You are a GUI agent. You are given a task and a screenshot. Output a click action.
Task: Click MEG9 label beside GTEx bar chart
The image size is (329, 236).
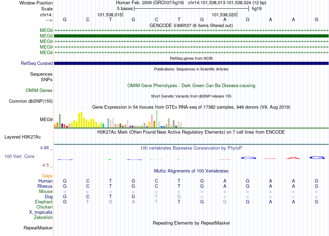click(x=46, y=119)
